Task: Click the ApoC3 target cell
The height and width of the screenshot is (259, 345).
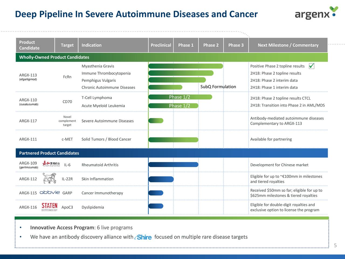Action: [67, 207]
